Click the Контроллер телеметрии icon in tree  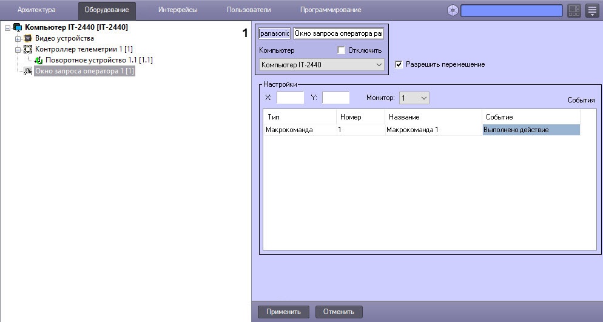click(x=28, y=49)
